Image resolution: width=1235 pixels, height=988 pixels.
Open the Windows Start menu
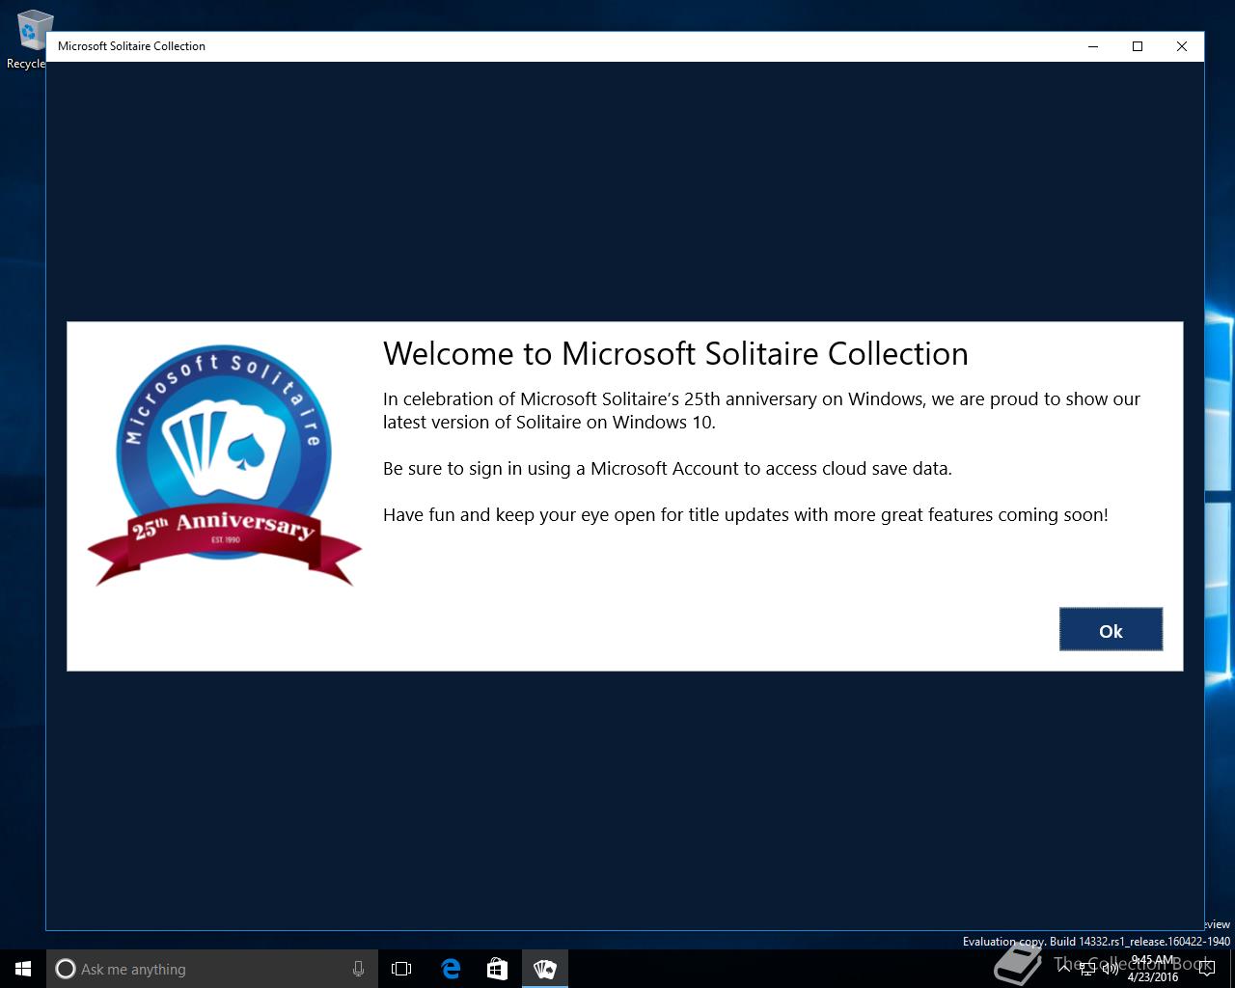coord(23,969)
